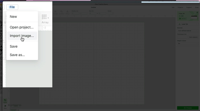Image resolution: width=200 pixels, height=111 pixels.
Task: Click the Refresh device button
Action: [x=182, y=18]
